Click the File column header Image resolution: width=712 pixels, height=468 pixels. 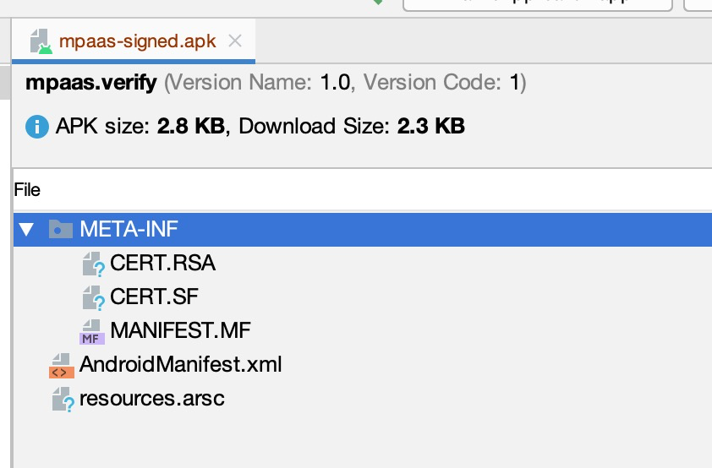coord(27,190)
